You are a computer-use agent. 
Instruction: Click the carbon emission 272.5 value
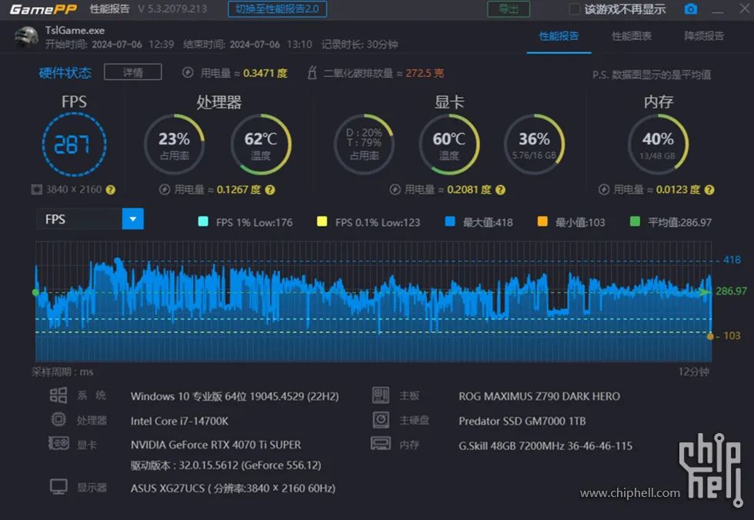425,73
